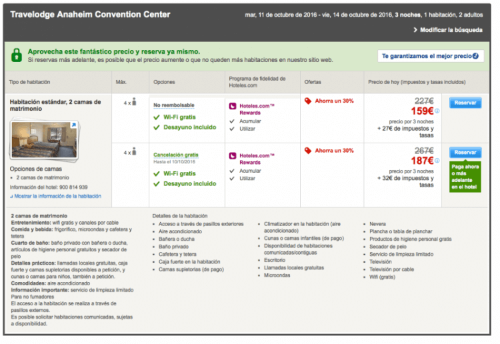The height and width of the screenshot is (344, 500).
Task: Click Hoteles.com Rewards icon in first row
Action: point(232,105)
